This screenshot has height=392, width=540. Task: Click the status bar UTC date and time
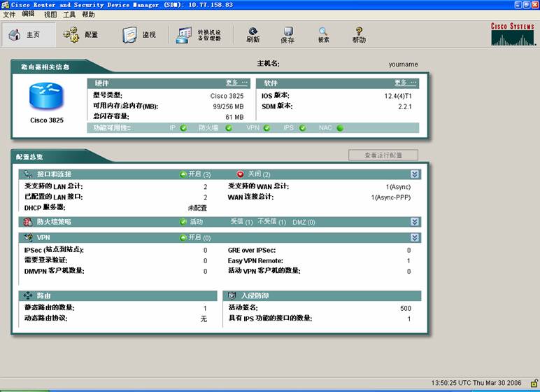[476, 383]
